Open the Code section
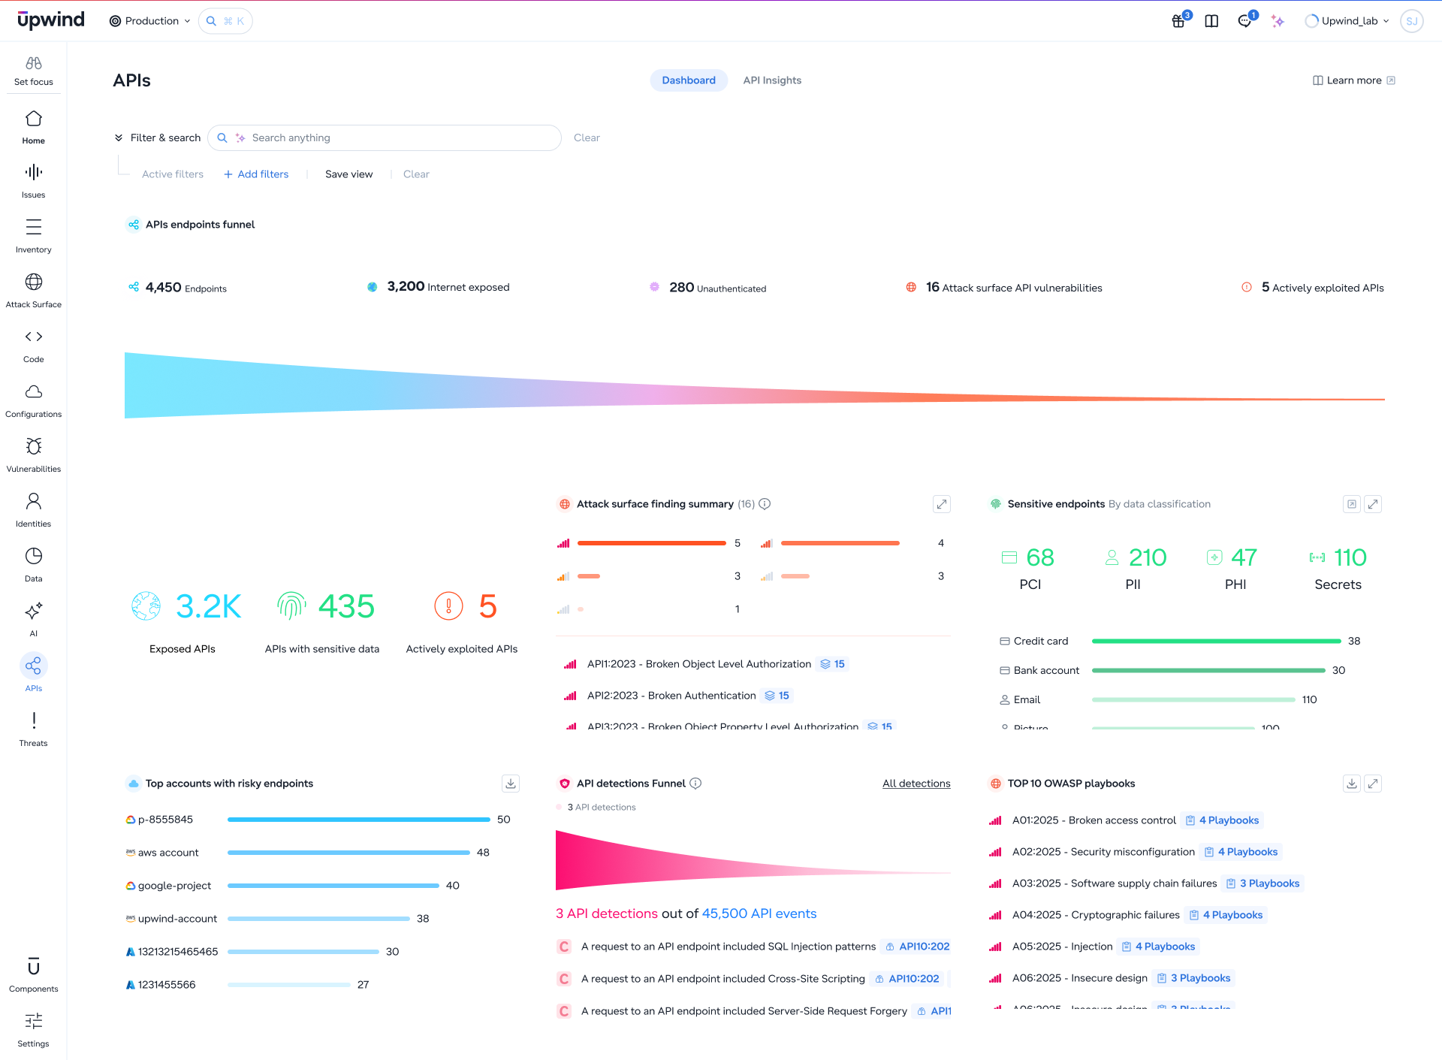 click(33, 346)
